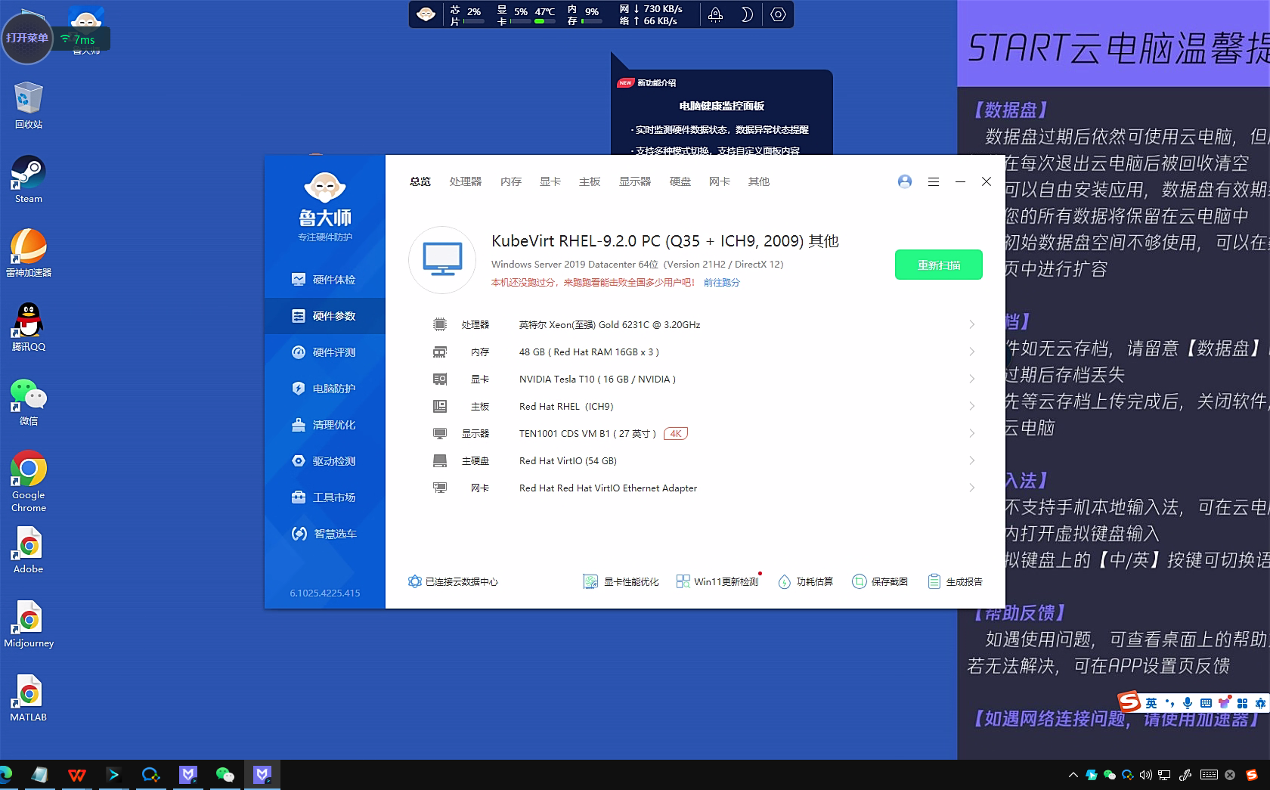Switch to the 内存 tab

(511, 181)
